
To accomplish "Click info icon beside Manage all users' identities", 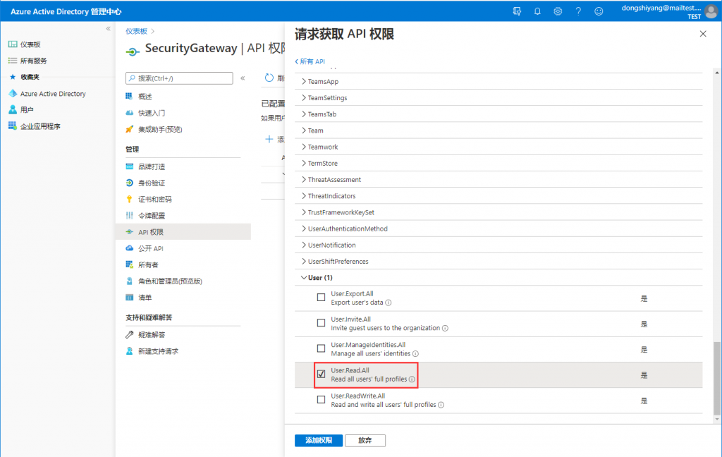I will [x=415, y=354].
